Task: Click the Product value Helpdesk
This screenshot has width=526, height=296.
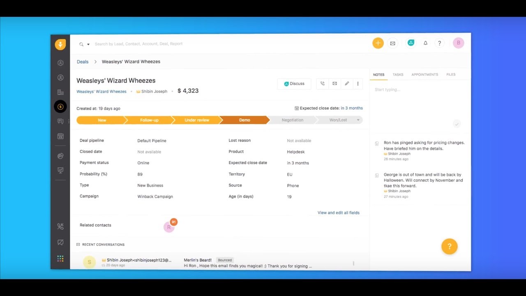Action: tap(296, 152)
